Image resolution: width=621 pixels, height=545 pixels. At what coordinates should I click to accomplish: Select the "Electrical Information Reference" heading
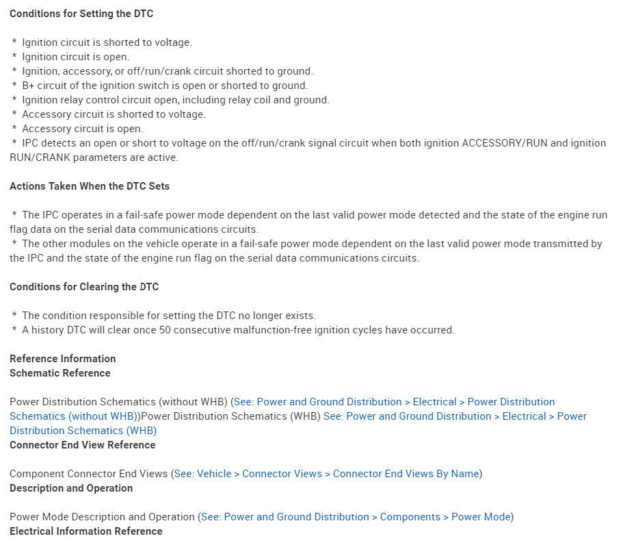(x=86, y=531)
